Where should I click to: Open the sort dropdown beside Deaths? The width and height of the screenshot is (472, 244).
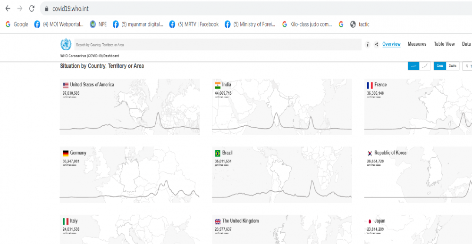pyautogui.click(x=467, y=66)
